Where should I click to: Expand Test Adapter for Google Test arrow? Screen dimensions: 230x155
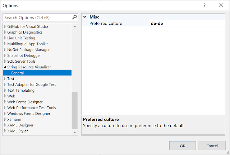[x=5, y=84]
